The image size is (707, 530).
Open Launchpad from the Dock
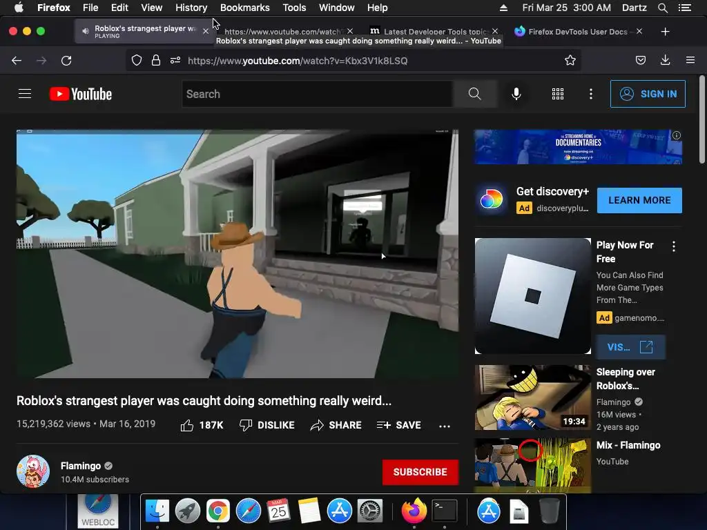[x=188, y=511]
